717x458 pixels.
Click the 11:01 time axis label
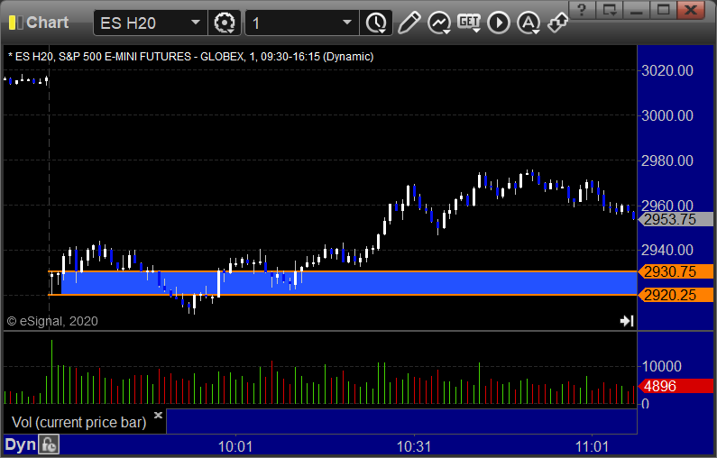pos(592,446)
